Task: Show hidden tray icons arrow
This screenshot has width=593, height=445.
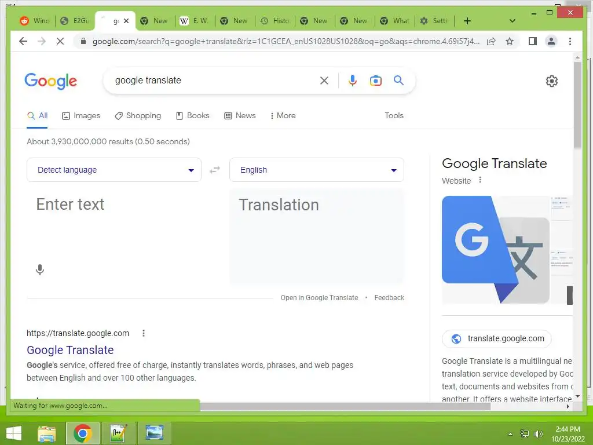Action: click(511, 434)
